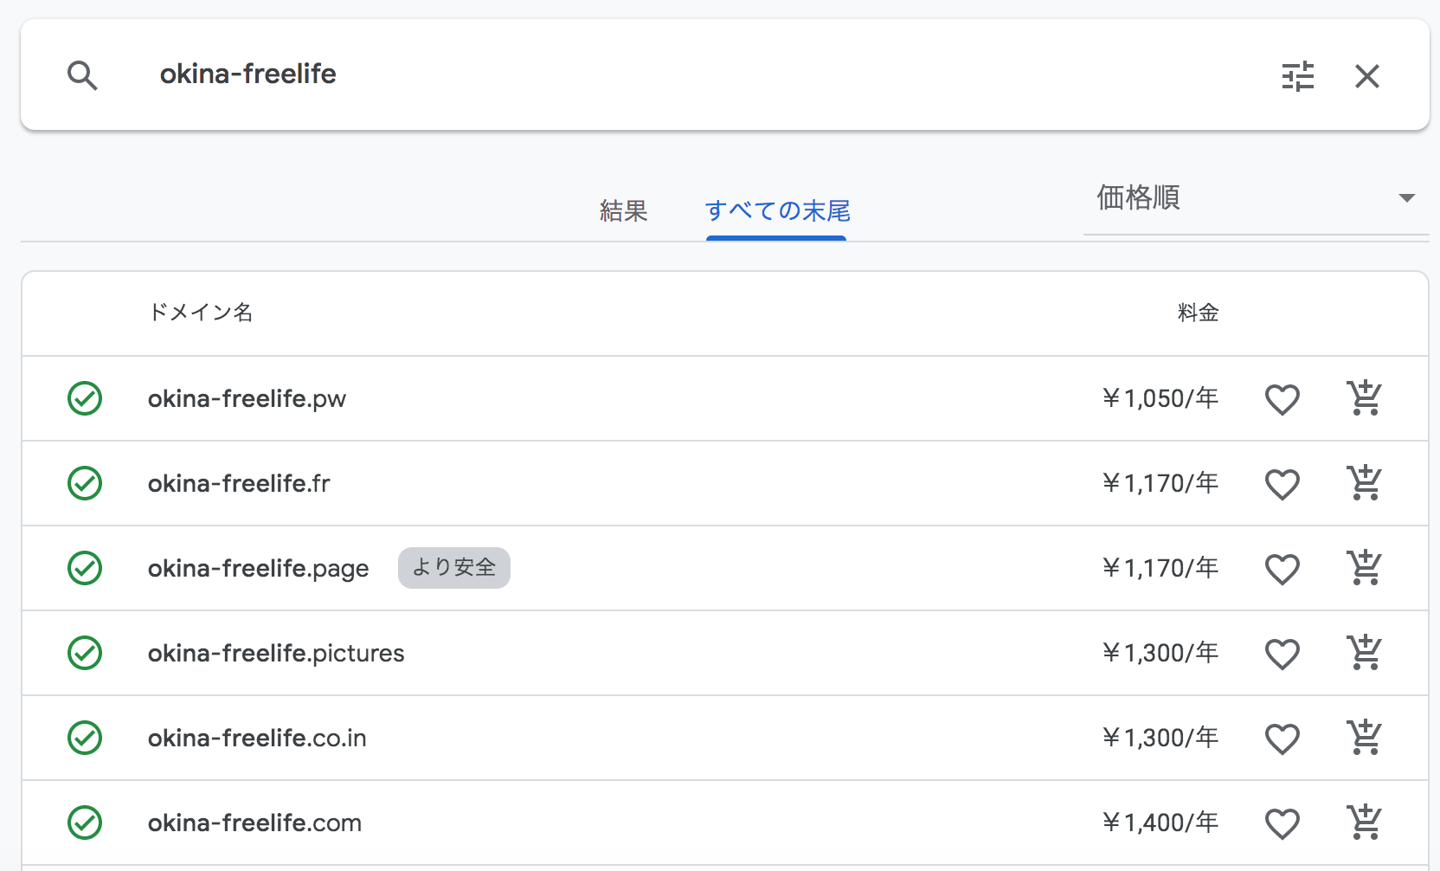Click the available checkmark for okina-freelife.fr
Image resolution: width=1440 pixels, height=871 pixels.
click(x=85, y=483)
